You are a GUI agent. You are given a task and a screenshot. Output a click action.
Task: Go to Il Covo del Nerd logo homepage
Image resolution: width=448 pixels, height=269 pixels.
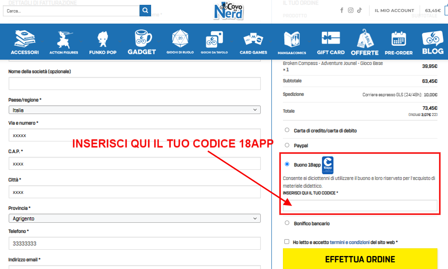point(229,11)
